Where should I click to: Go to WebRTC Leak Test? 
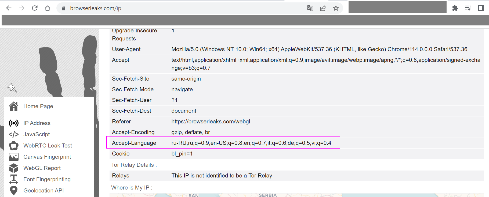48,146
